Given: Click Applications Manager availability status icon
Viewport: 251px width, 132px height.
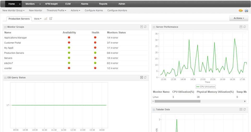Looking at the screenshot, I should click(x=69, y=37).
